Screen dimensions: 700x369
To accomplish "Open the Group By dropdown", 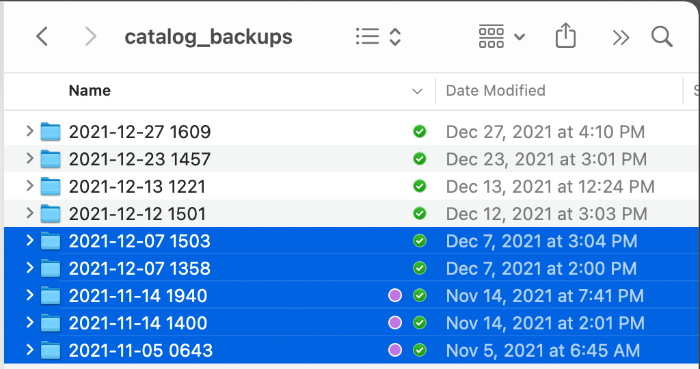I will pos(502,37).
